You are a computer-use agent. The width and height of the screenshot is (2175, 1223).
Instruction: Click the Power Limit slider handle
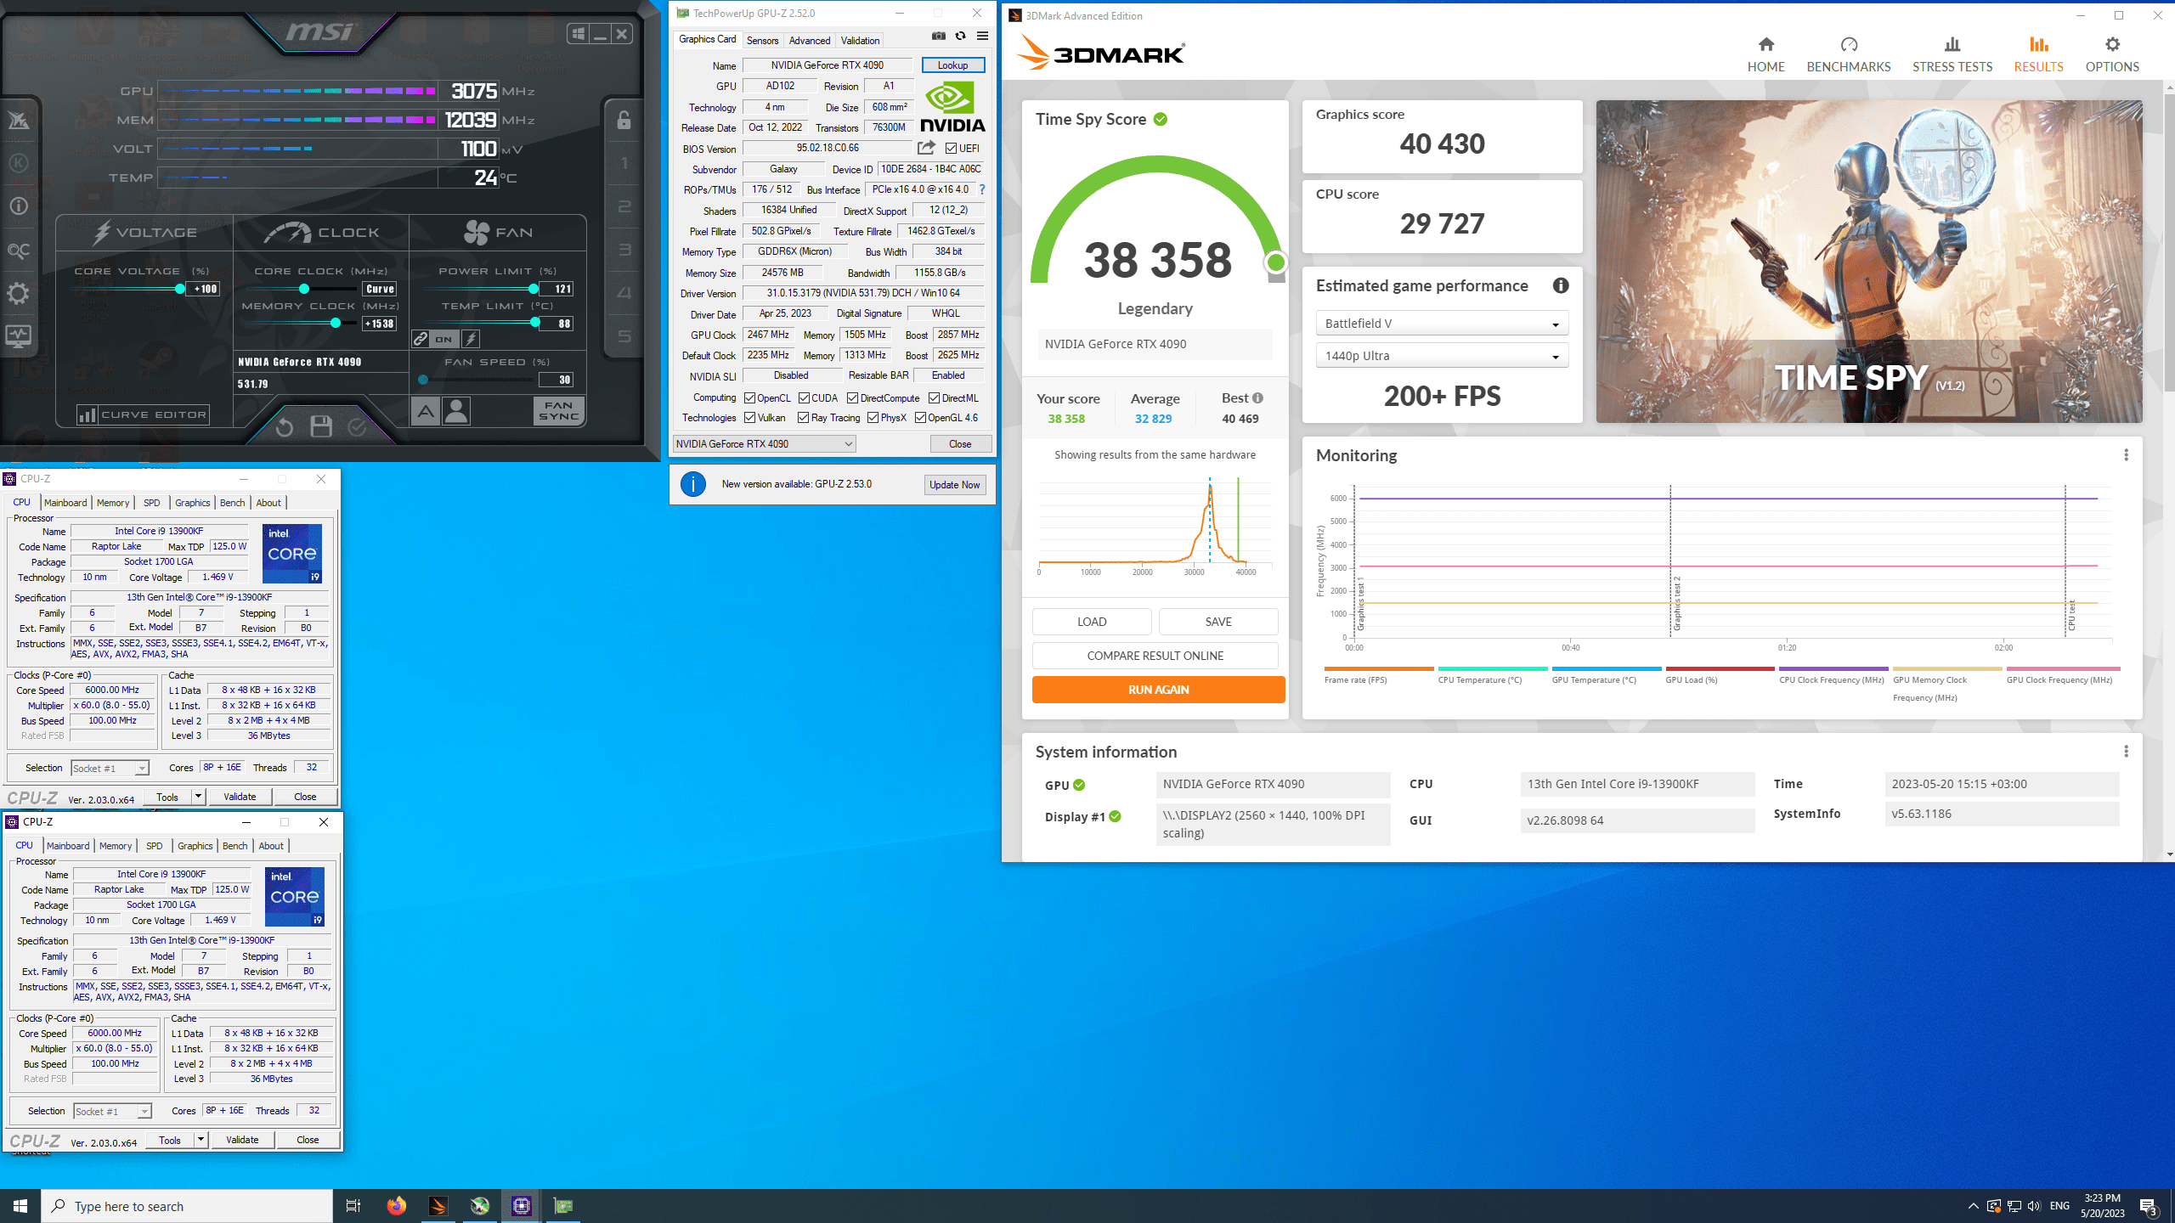coord(533,289)
